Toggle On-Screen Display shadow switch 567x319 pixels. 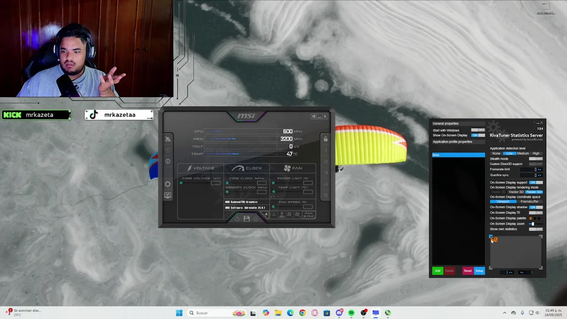pos(536,207)
